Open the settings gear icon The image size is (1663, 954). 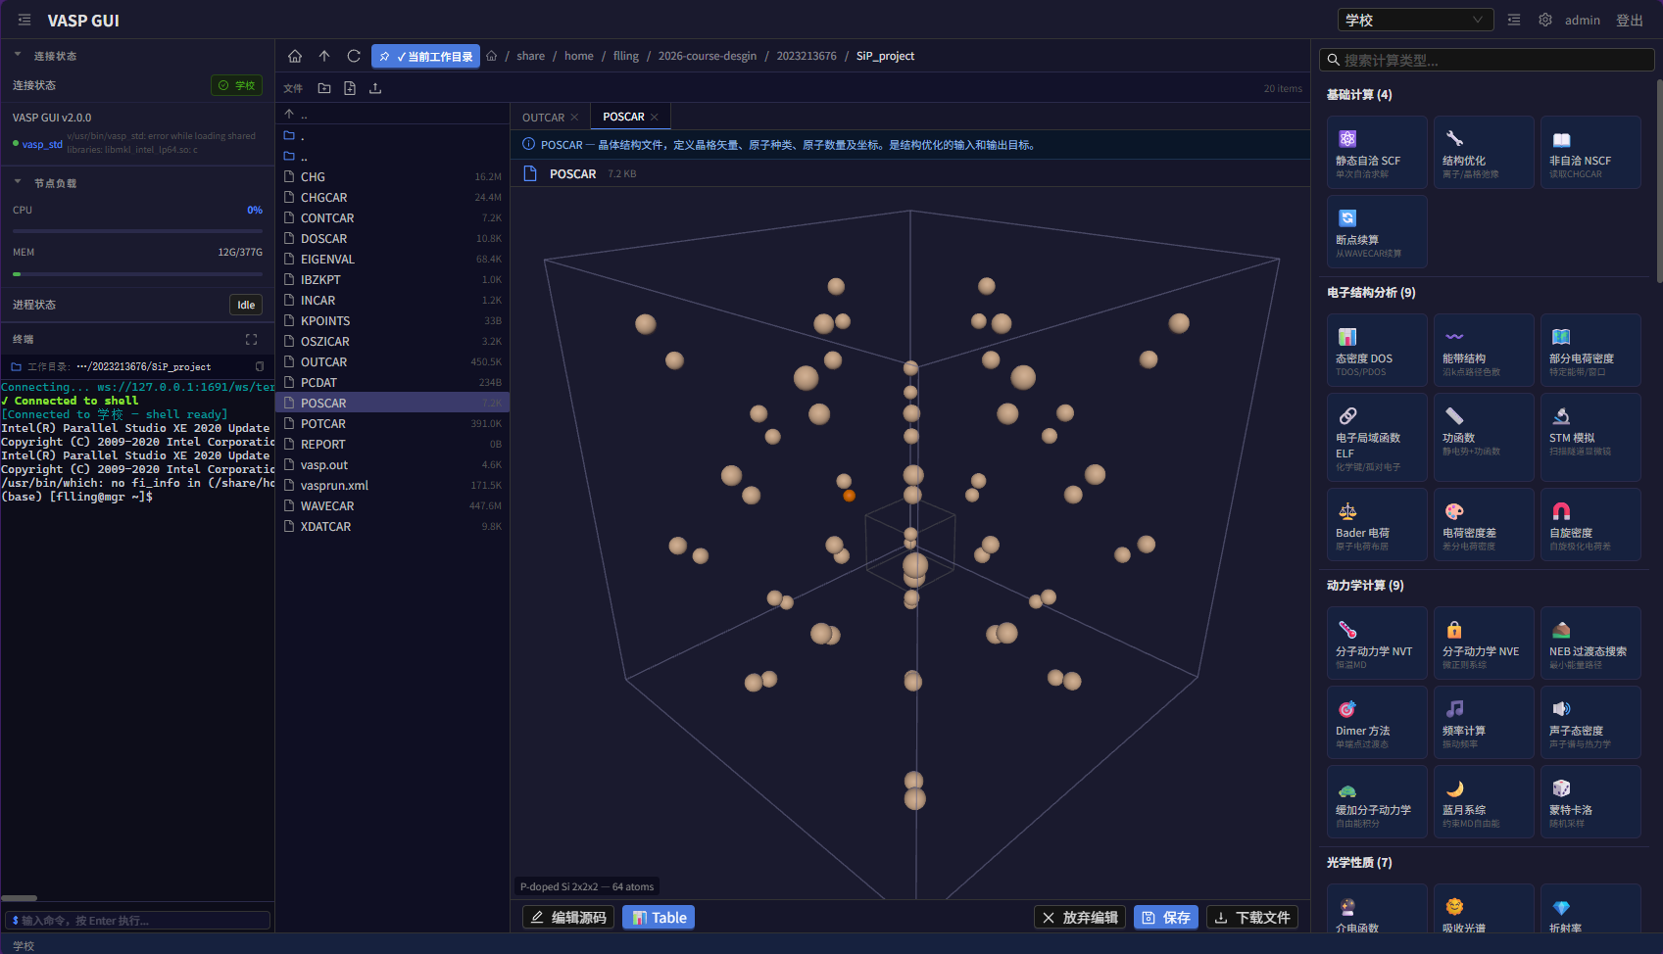[x=1545, y=20]
